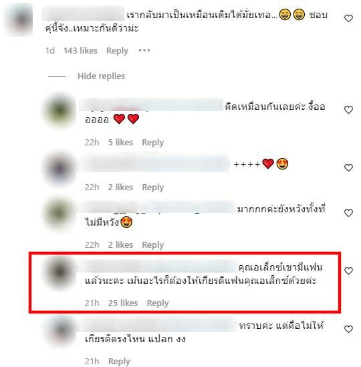Like the '++++' reply with heart emoji
The image size is (361, 367).
click(x=348, y=167)
